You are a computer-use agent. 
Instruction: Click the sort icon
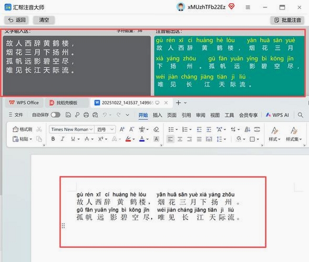248,129
